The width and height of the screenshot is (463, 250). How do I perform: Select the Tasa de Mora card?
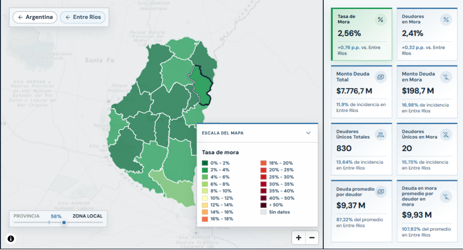361,34
